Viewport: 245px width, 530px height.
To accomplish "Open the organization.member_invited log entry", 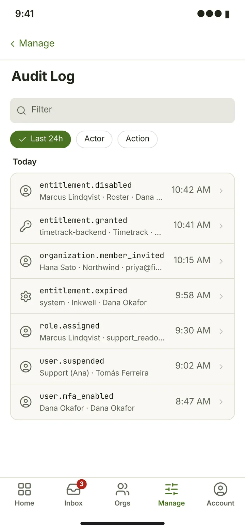I will pos(122,261).
